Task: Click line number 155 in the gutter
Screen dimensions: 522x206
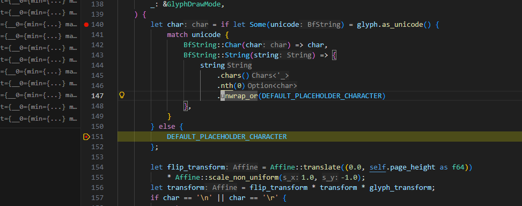Action: 98,178
